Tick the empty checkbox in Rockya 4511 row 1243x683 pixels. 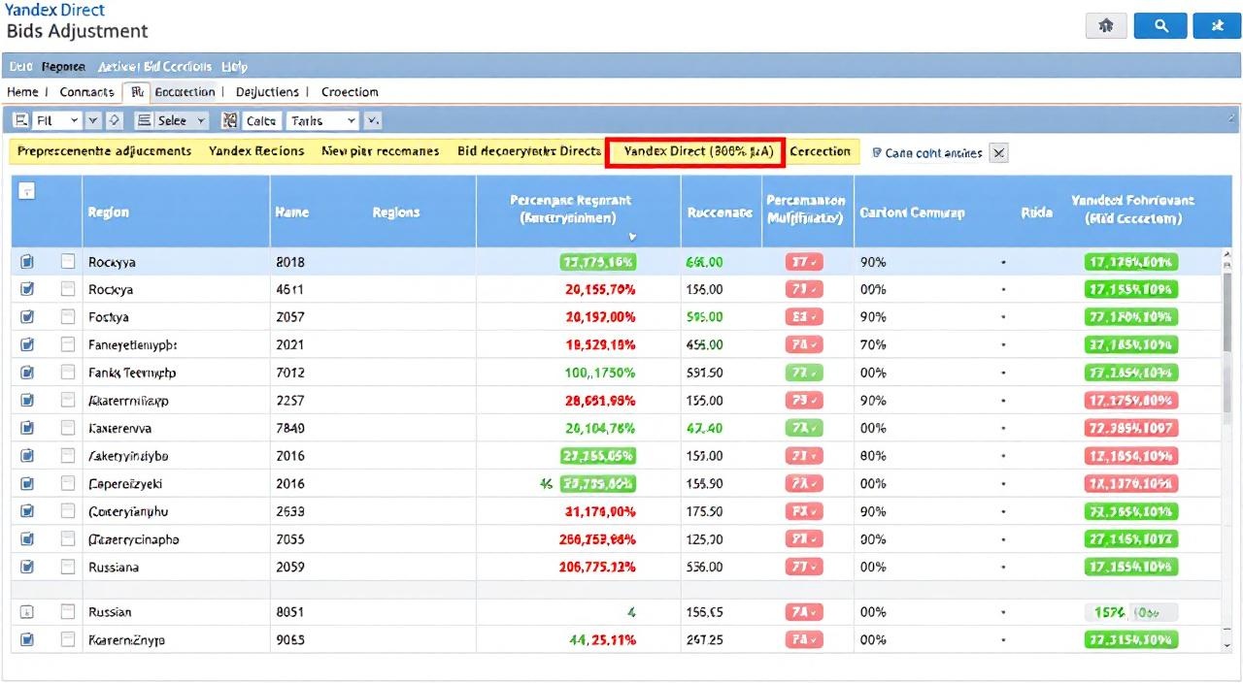click(68, 289)
